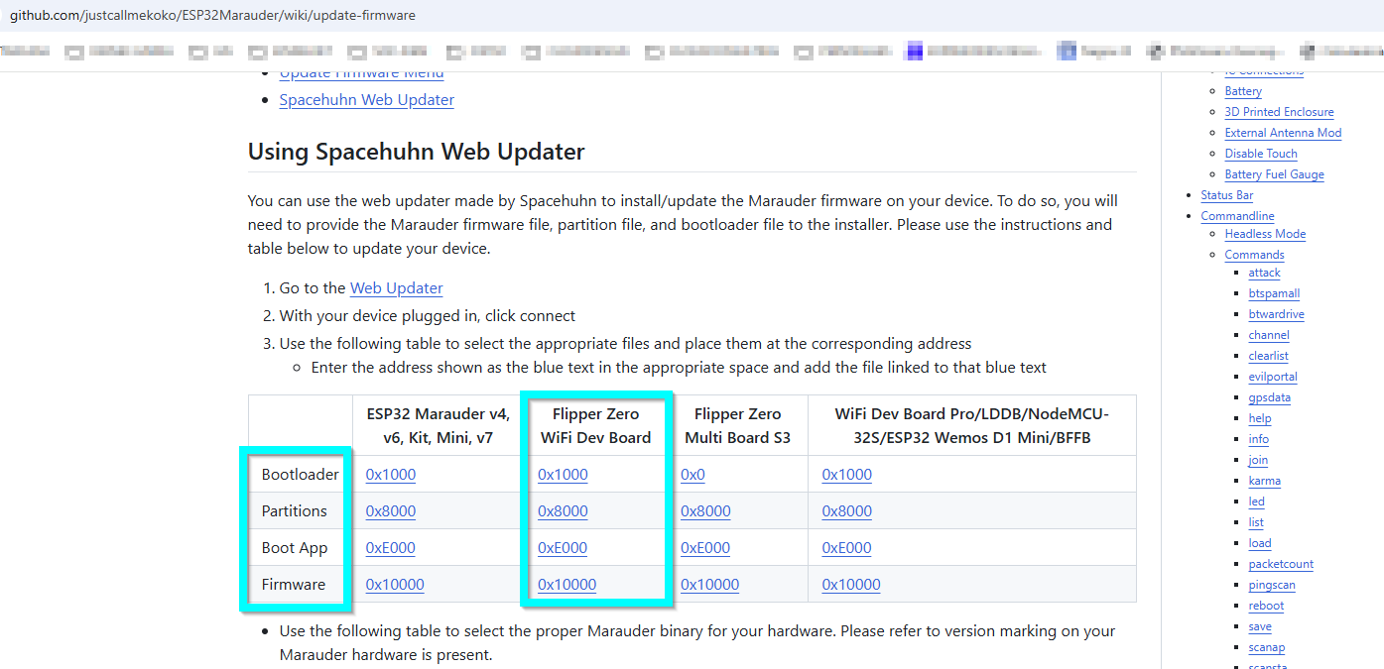The image size is (1384, 669).
Task: Click the ESP32 Marauder v4 Firmware 0x10000 link
Action: 394,585
